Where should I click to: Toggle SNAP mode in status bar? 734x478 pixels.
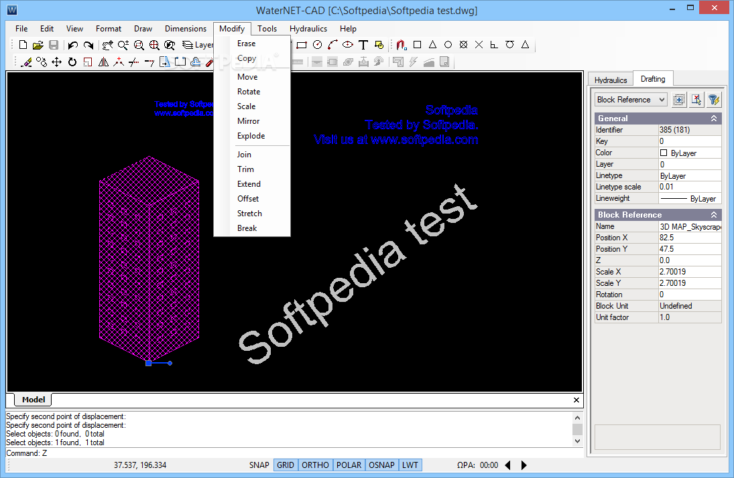(259, 465)
